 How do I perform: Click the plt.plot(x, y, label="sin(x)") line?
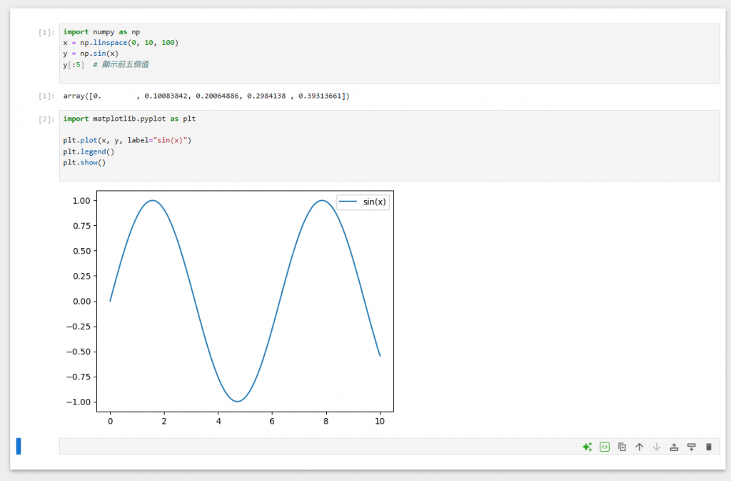pyautogui.click(x=127, y=140)
